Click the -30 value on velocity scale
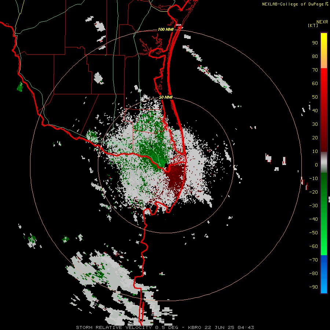This screenshot has height=330, width=330. pos(313,206)
